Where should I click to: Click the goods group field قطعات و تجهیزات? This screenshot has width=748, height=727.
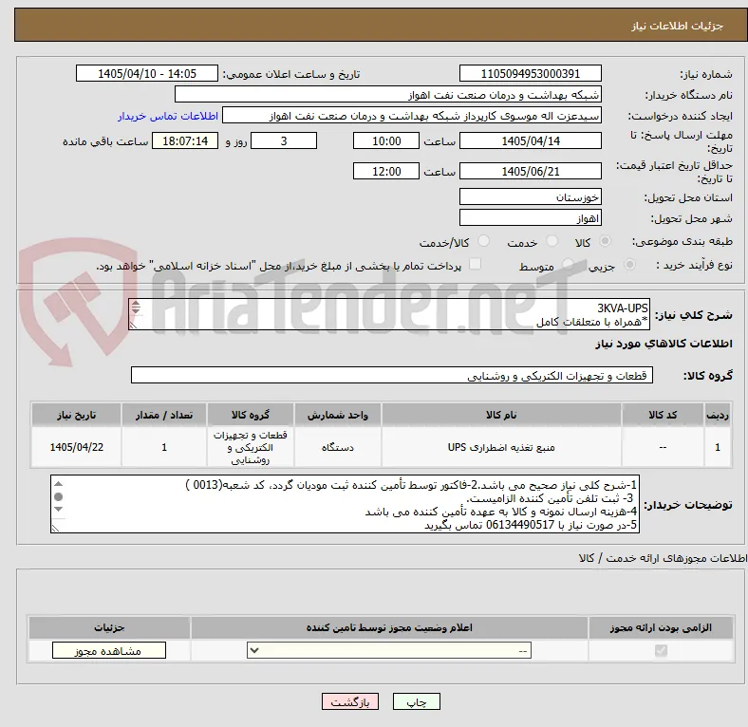click(392, 376)
